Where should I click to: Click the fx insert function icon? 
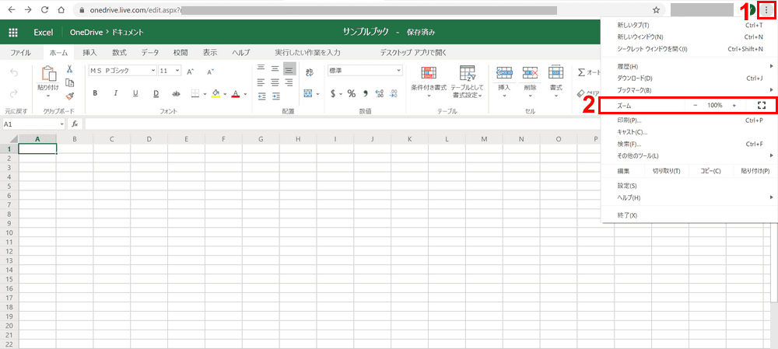coord(75,124)
